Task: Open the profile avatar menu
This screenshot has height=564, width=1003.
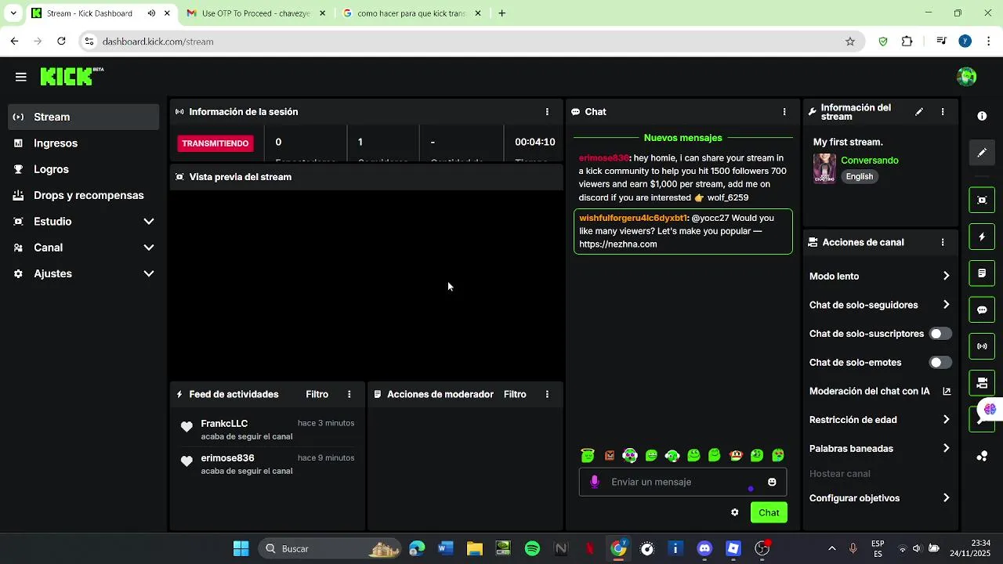Action: (966, 77)
